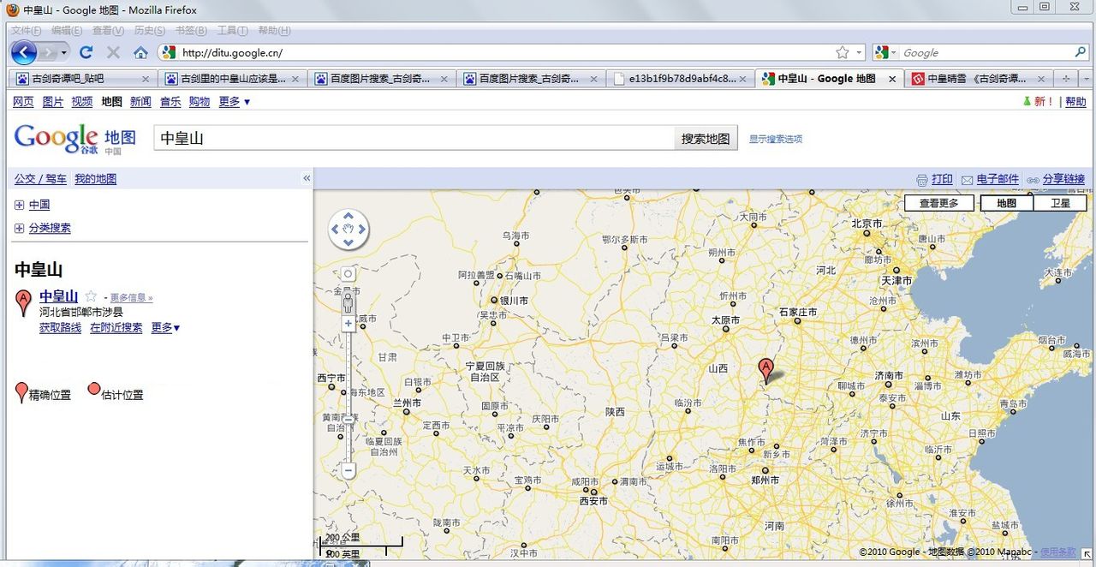Open the 更多 dropdown in top navigation
Image resolution: width=1096 pixels, height=567 pixels.
[235, 102]
